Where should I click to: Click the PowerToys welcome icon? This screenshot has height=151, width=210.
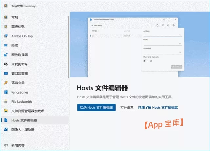coord(6,6)
